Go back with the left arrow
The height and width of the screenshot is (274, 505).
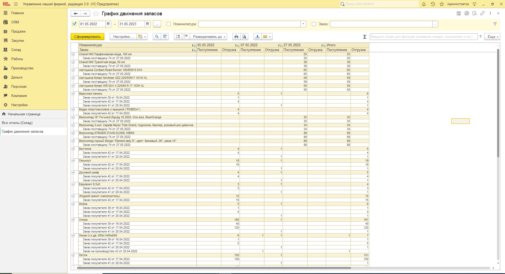76,13
